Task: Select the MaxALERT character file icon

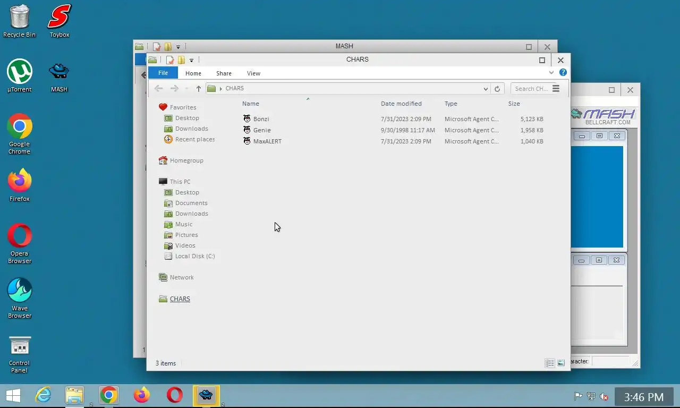Action: coord(246,141)
